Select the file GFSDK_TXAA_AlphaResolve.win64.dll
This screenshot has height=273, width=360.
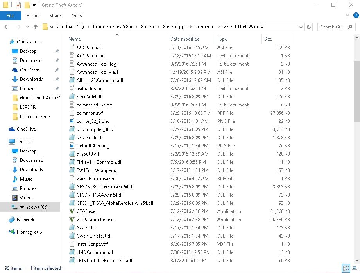115,203
